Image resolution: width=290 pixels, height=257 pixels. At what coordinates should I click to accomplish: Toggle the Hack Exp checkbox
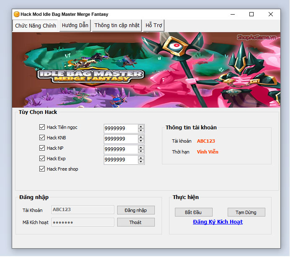tap(42, 159)
